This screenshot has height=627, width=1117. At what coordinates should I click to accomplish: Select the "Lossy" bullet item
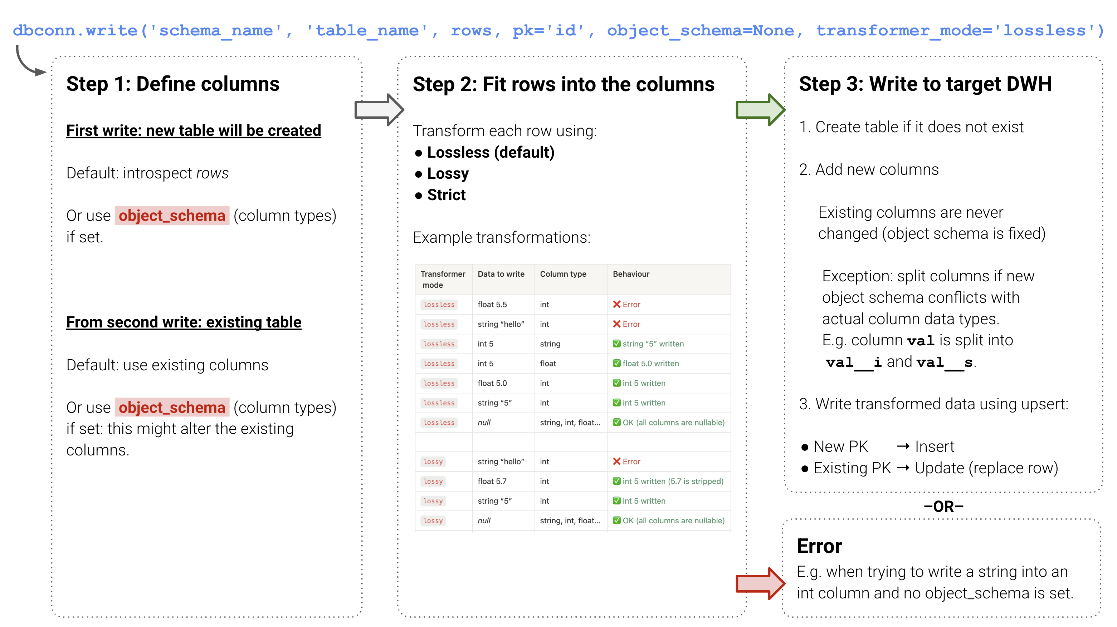(x=442, y=173)
